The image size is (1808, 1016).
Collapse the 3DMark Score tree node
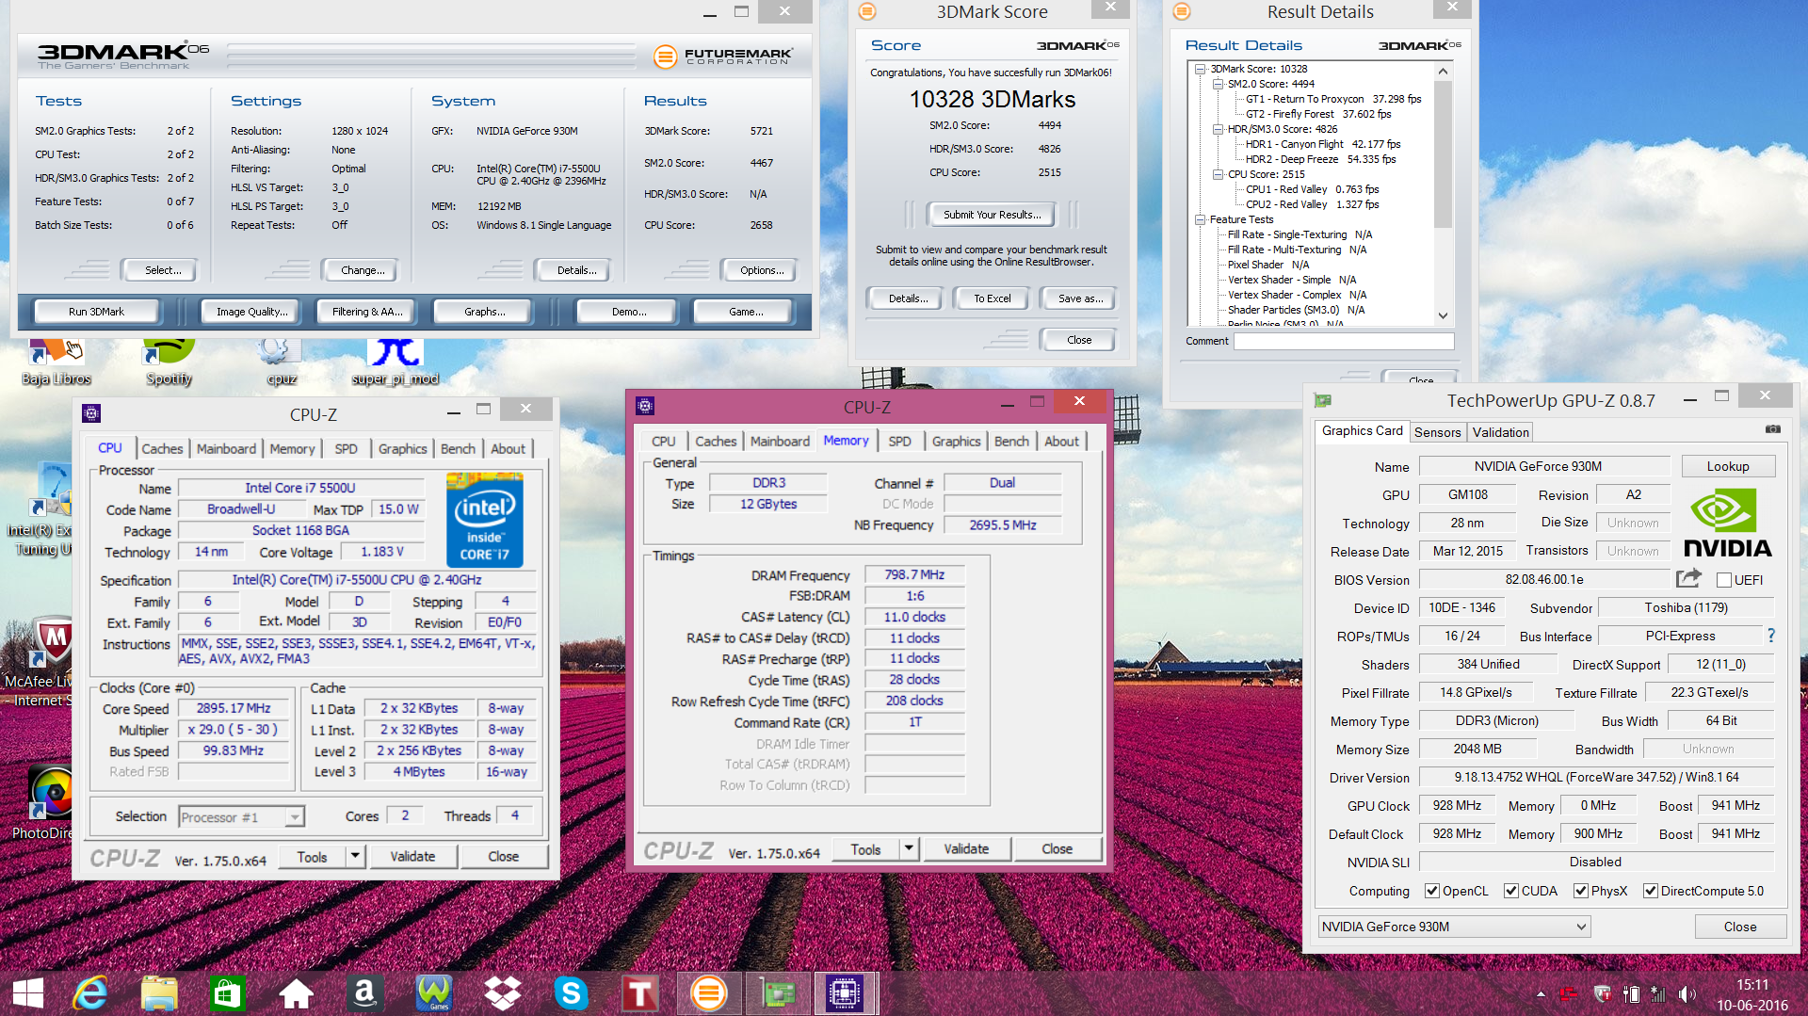click(x=1200, y=69)
